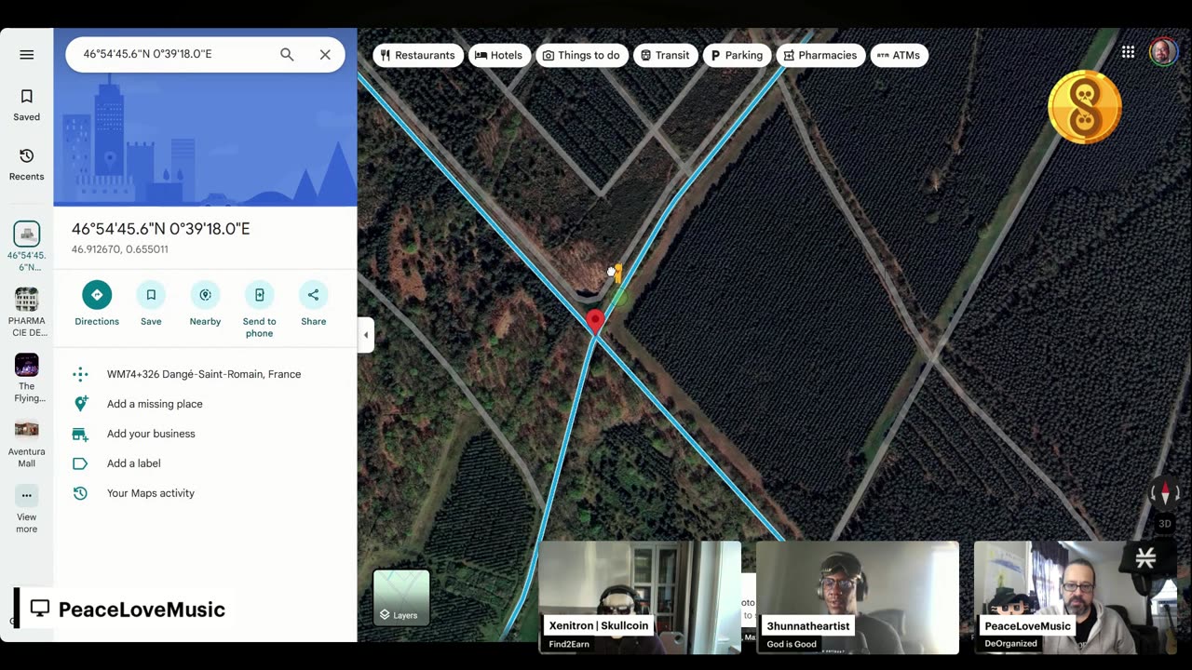Screen dimensions: 1192x670
Task: Share this location
Action: [313, 303]
